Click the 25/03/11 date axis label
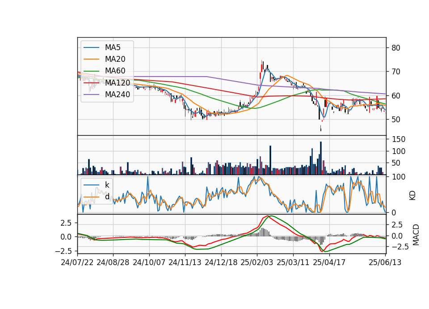Viewport: 429px width, 309px height. (293, 262)
